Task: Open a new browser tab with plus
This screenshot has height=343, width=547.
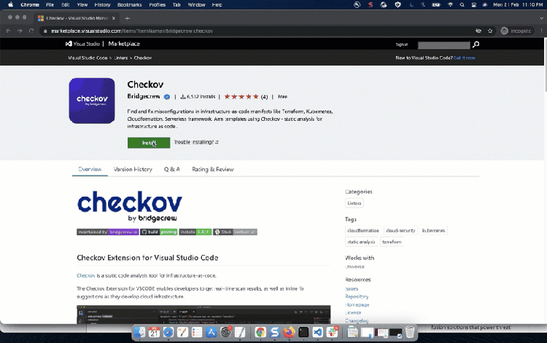Action: click(x=128, y=17)
